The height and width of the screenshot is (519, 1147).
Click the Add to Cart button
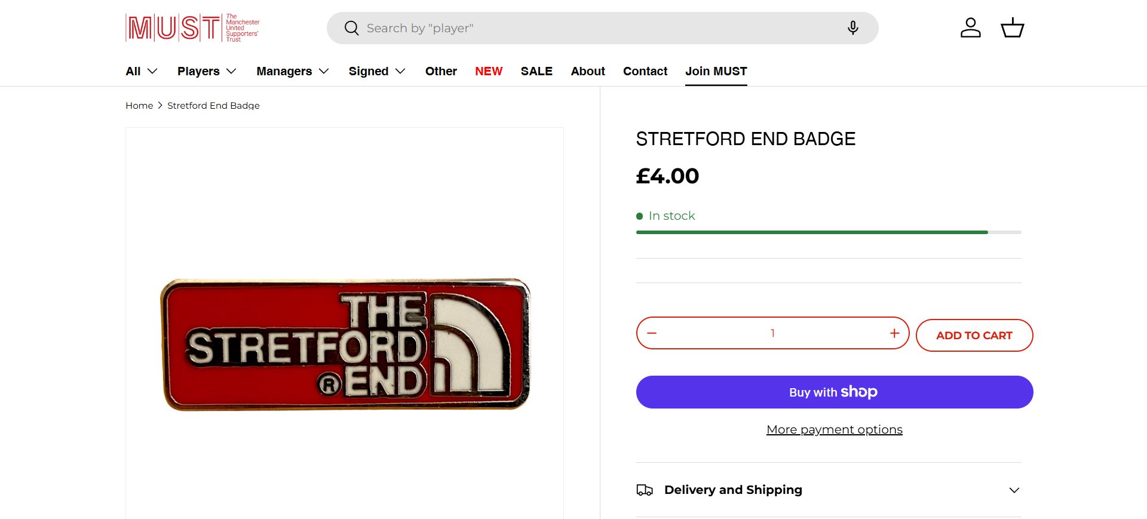point(974,336)
